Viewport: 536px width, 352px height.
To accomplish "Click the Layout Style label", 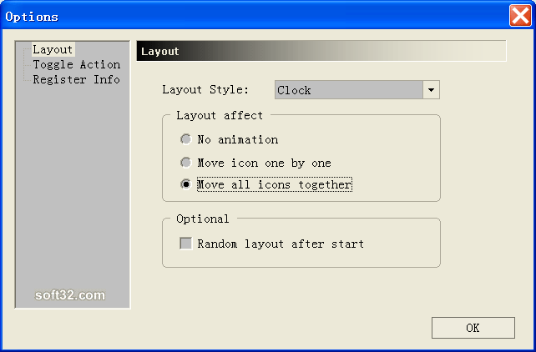I will tap(205, 90).
